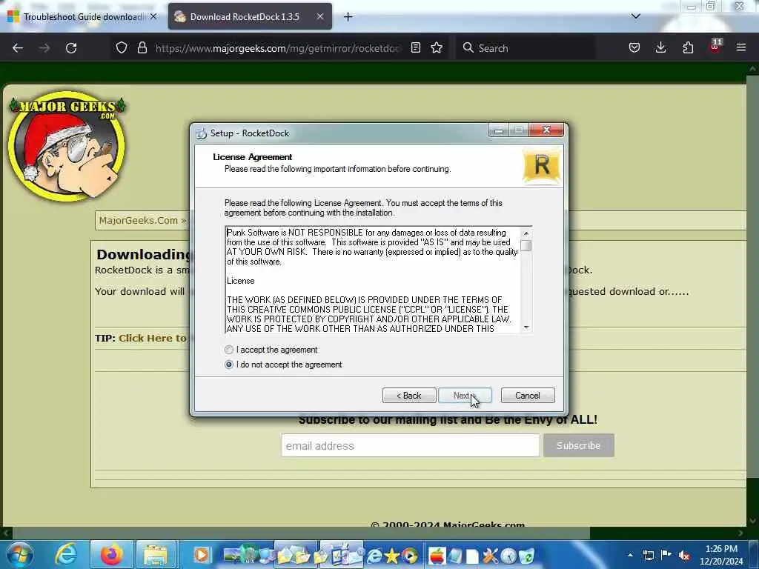Reload the page in Firefox
Screen dimensions: 759x569
[x=71, y=48]
